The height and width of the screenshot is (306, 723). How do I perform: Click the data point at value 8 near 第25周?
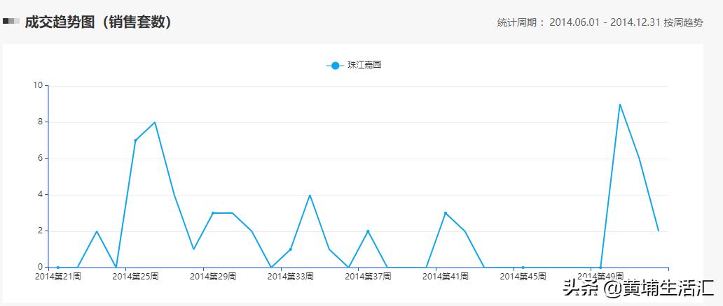coord(155,122)
